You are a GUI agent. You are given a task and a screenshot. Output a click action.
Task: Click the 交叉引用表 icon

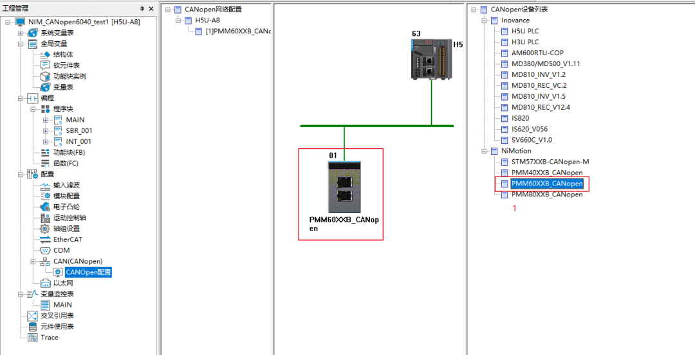[x=33, y=316]
